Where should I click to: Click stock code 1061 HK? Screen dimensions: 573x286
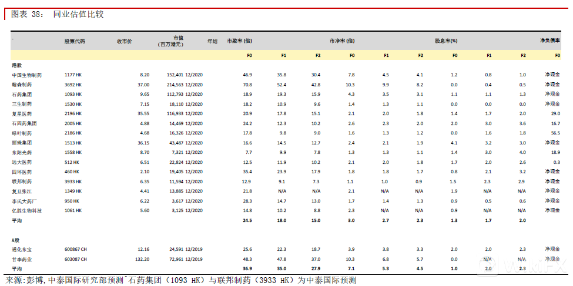[73, 211]
